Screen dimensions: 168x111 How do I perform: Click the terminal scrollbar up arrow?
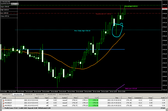pyautogui.click(x=166, y=98)
